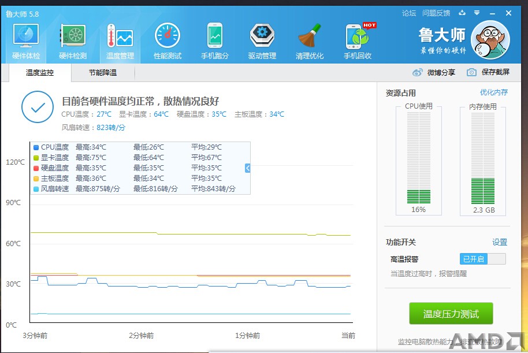Viewport: 528px width, 353px height.
Task: Click the 2分钟前 time axis label
Action: click(x=141, y=336)
